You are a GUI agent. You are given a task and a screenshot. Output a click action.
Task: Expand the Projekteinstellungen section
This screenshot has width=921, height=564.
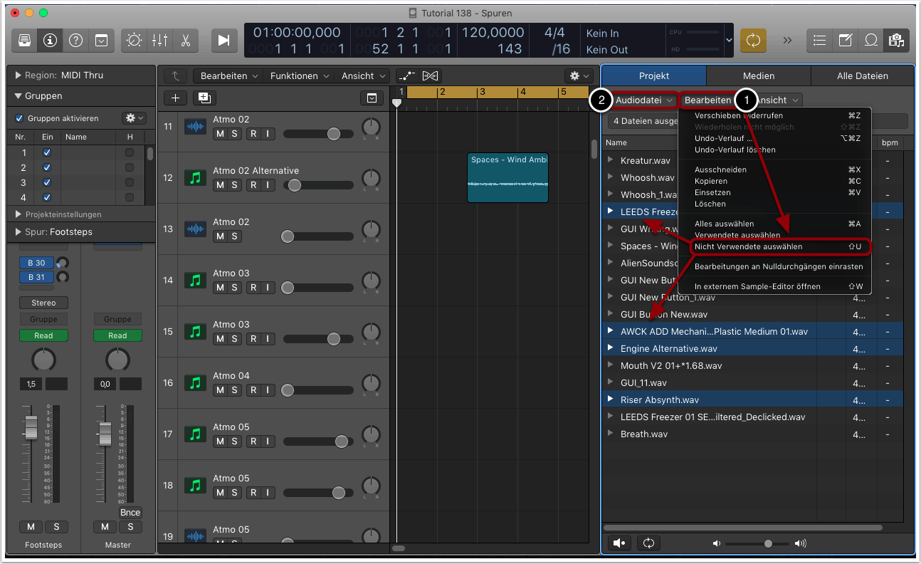(x=19, y=214)
